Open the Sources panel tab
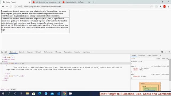The image size is (171, 96). [30, 52]
